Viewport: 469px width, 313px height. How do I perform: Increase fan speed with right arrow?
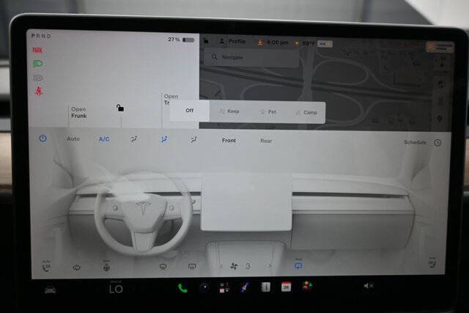point(270,266)
